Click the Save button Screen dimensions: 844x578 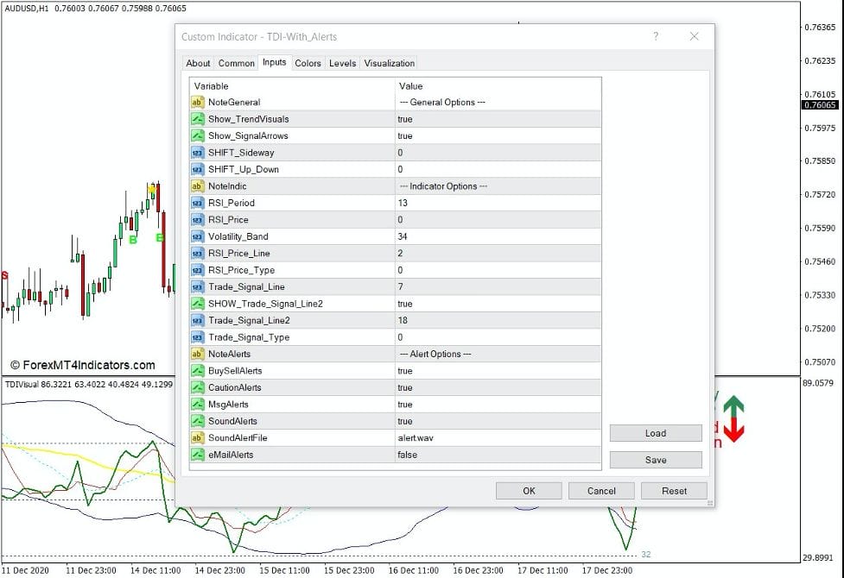click(x=655, y=460)
